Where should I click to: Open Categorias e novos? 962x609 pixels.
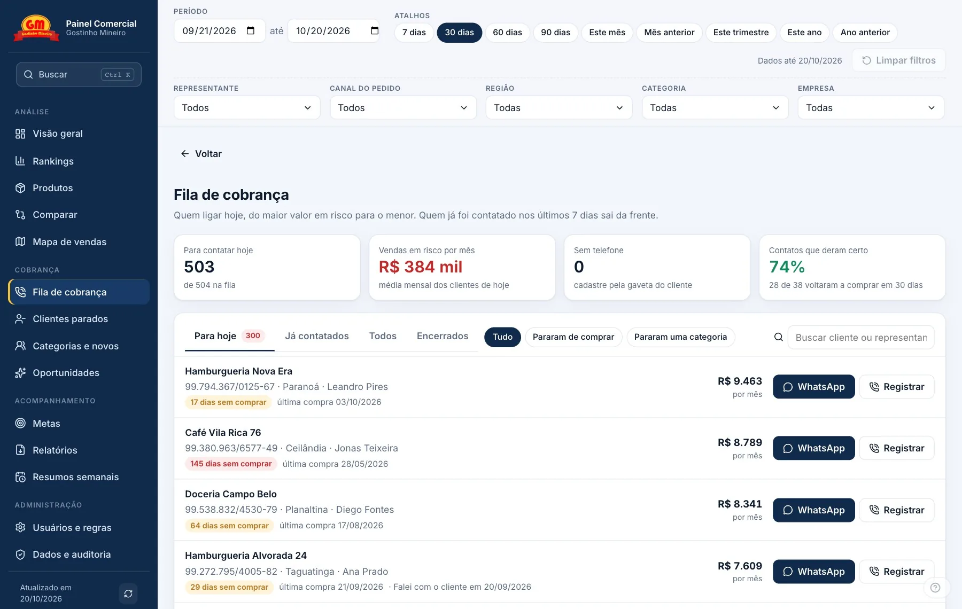click(79, 346)
